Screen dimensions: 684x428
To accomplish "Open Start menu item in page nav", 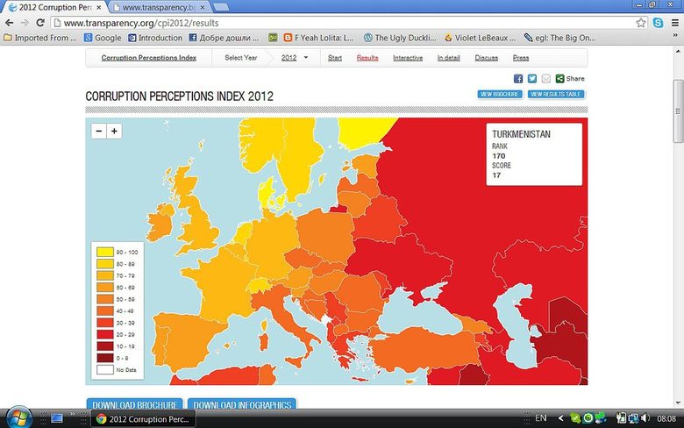I will click(335, 58).
